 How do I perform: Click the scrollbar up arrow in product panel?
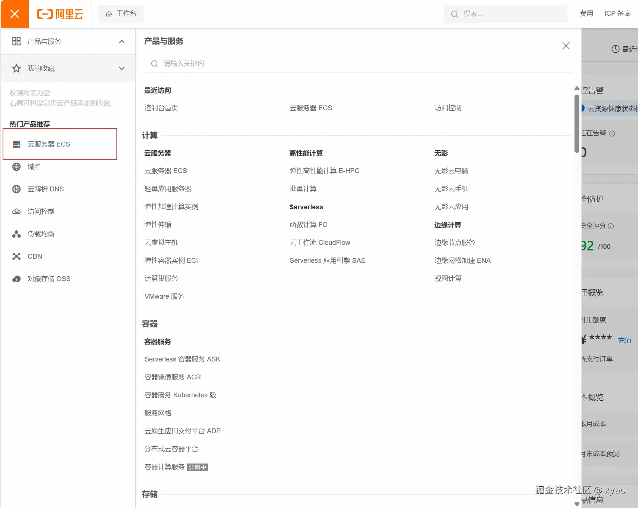(577, 89)
